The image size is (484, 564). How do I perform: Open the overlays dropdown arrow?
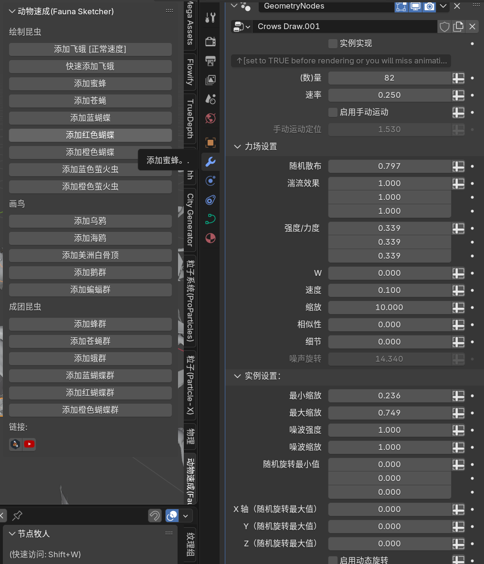click(185, 516)
